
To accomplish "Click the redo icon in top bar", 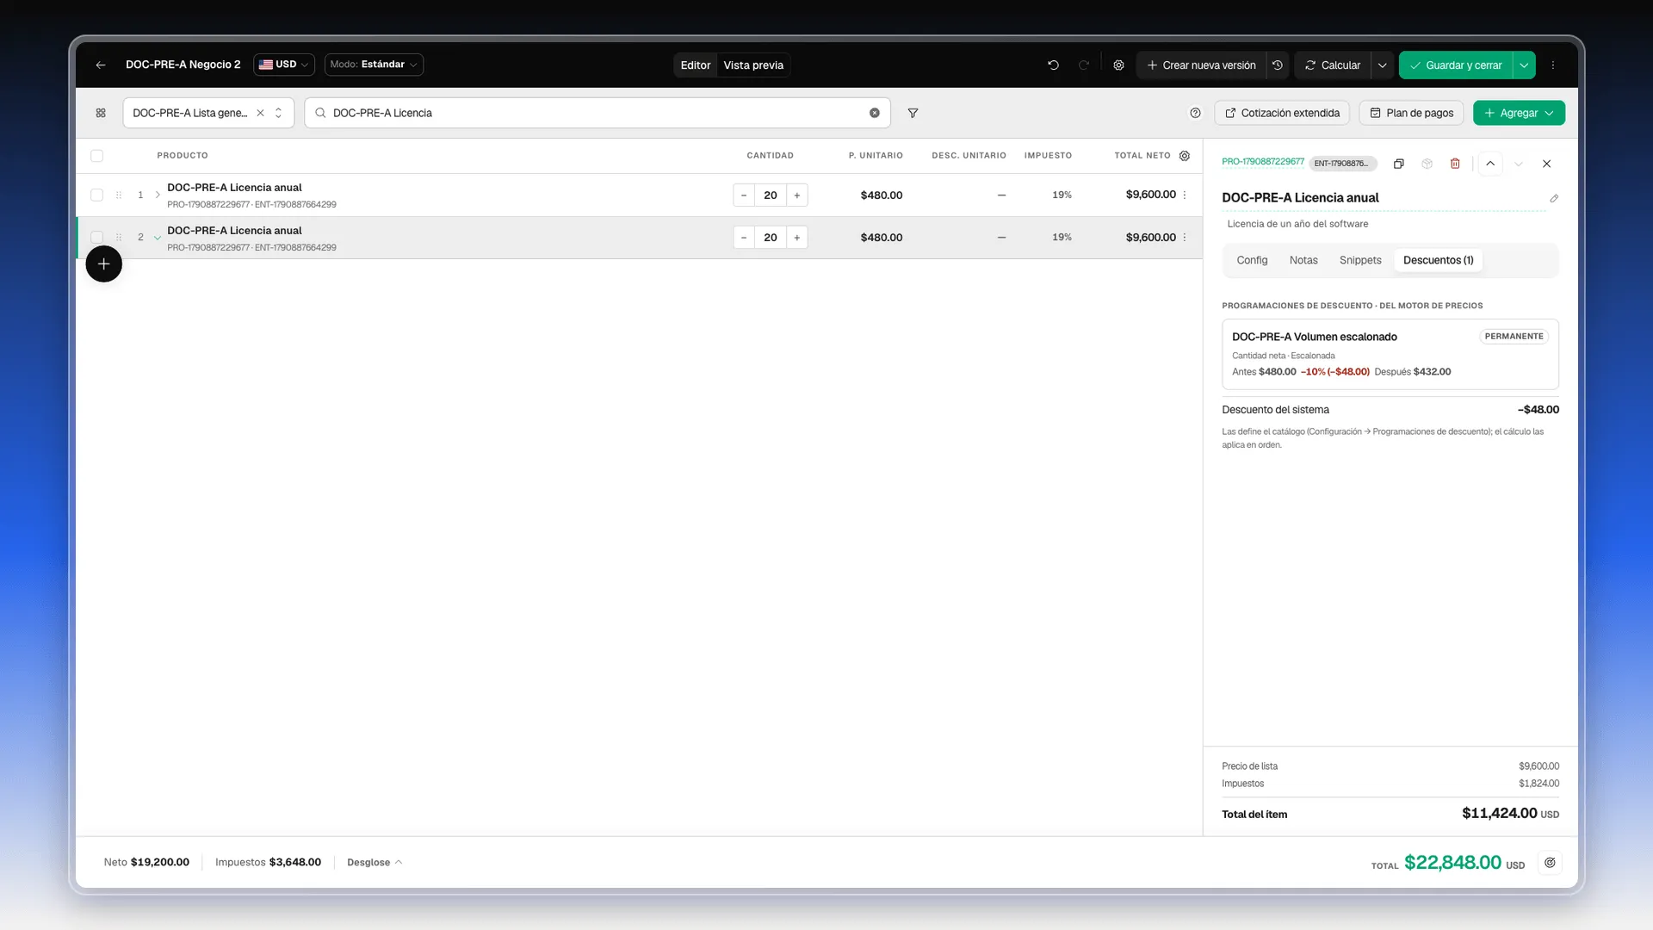I will pos(1084,65).
